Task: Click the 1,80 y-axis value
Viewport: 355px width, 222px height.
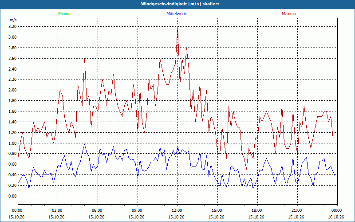Action: click(x=12, y=101)
